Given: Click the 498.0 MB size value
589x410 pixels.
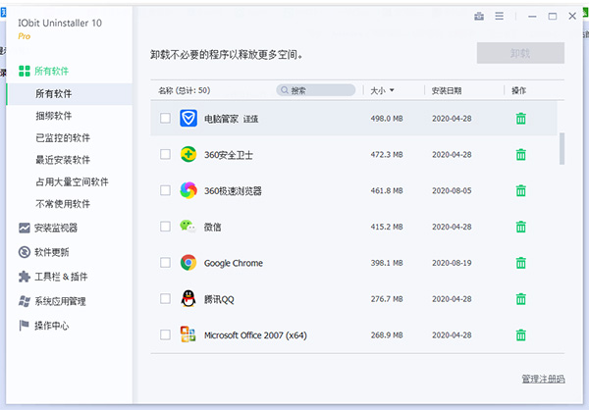Looking at the screenshot, I should [x=387, y=119].
